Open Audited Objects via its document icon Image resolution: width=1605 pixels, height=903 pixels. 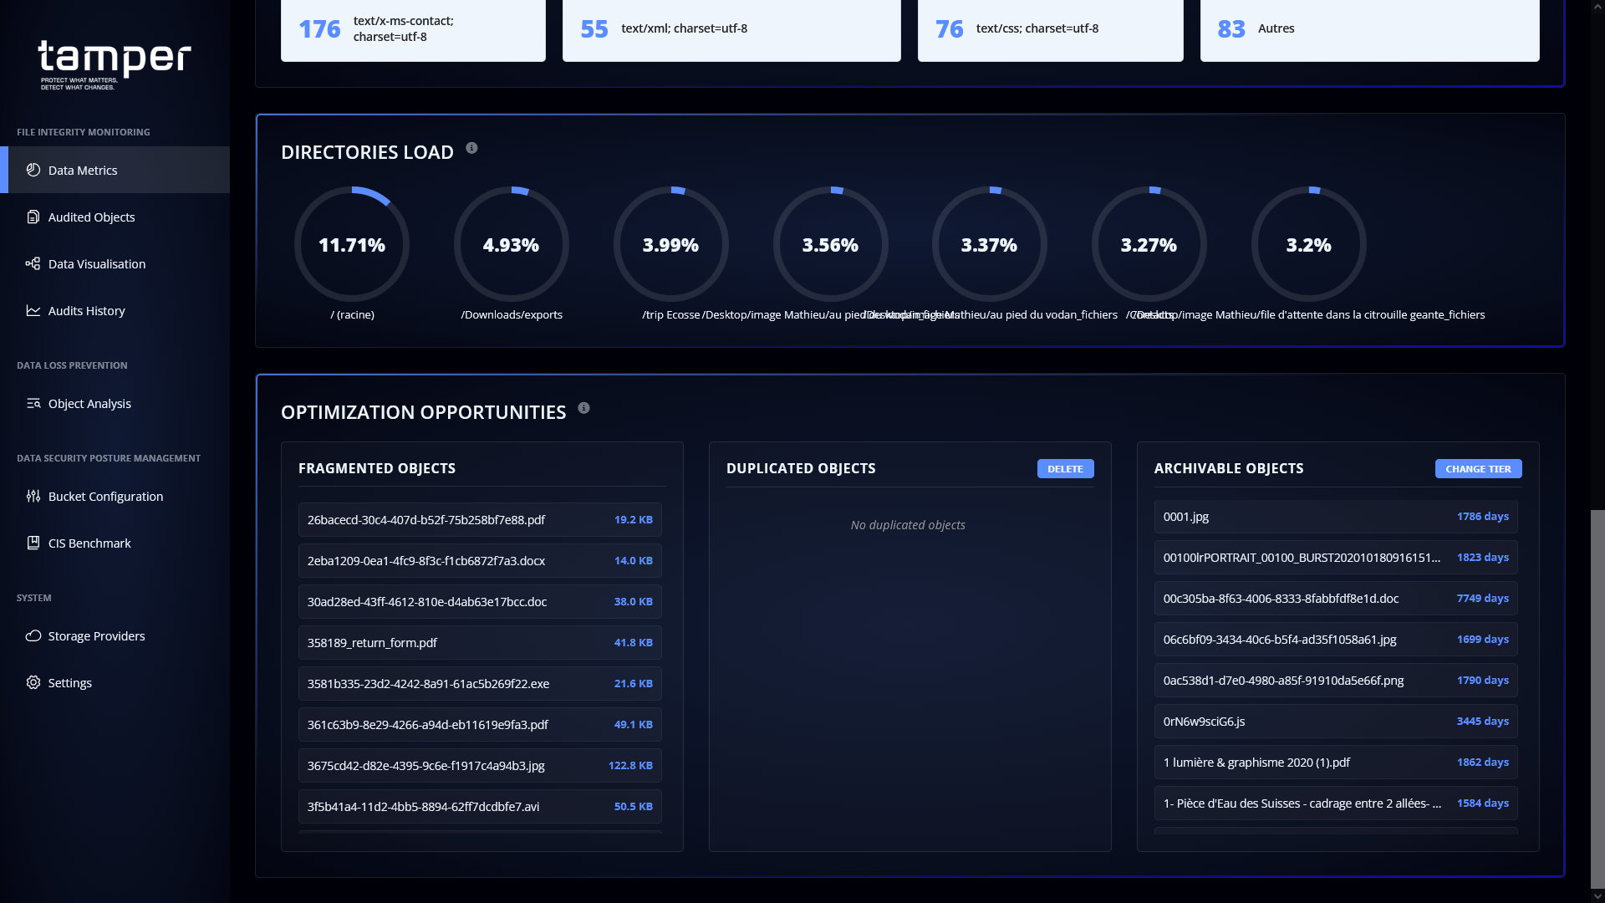click(33, 217)
